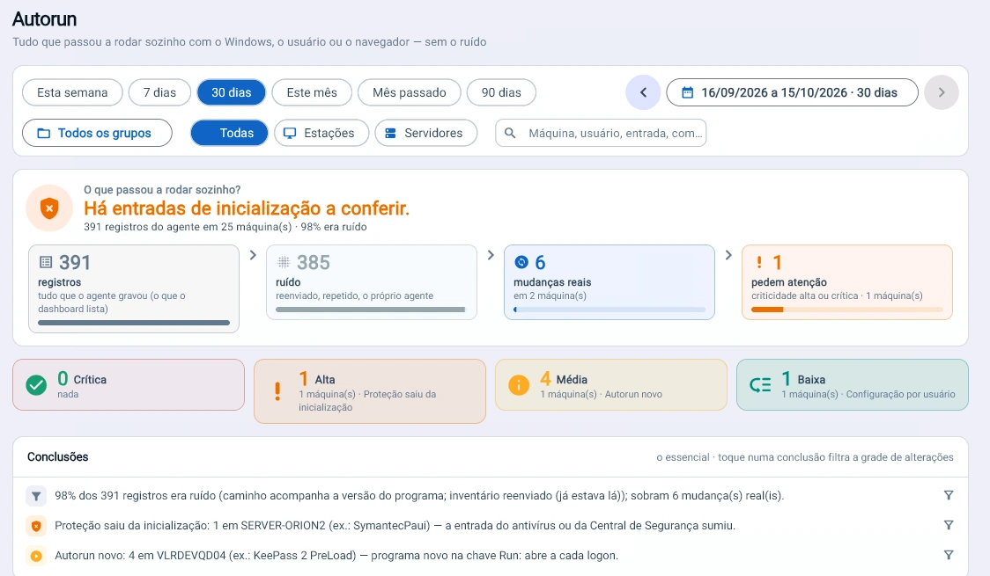Click the headline 'Há entradas de inicialização a conferir.'
This screenshot has width=990, height=576.
(x=247, y=208)
